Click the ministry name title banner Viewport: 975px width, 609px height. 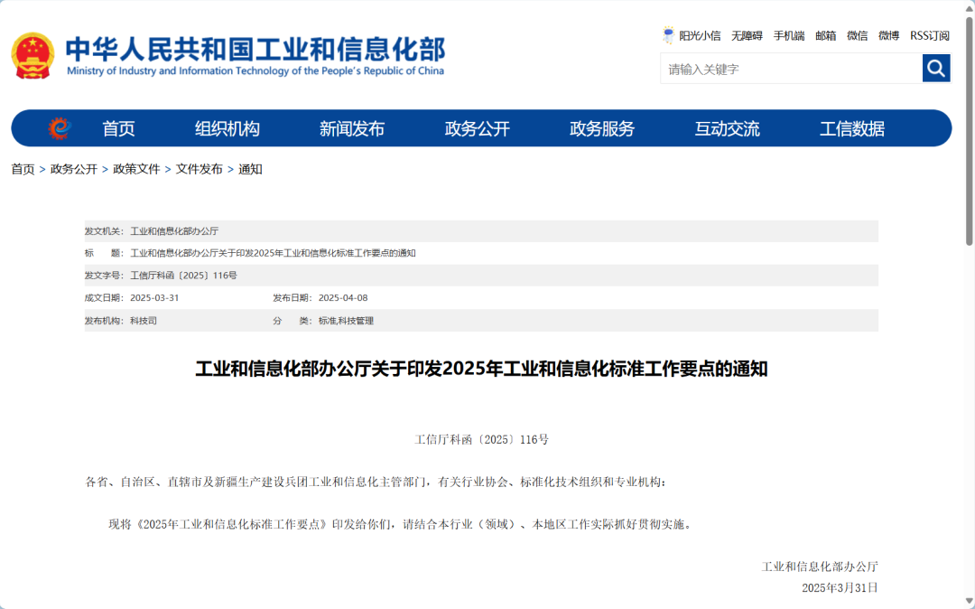(255, 56)
